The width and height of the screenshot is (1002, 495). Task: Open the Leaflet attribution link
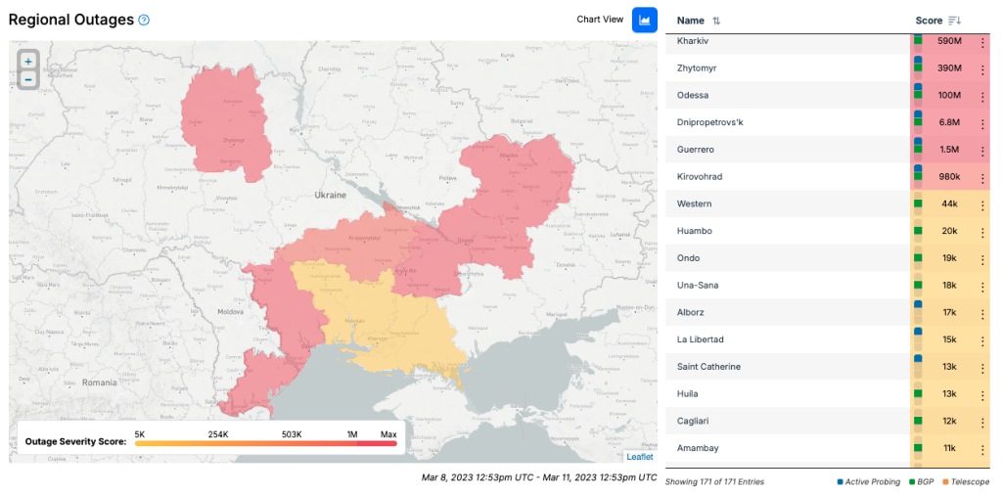point(639,457)
